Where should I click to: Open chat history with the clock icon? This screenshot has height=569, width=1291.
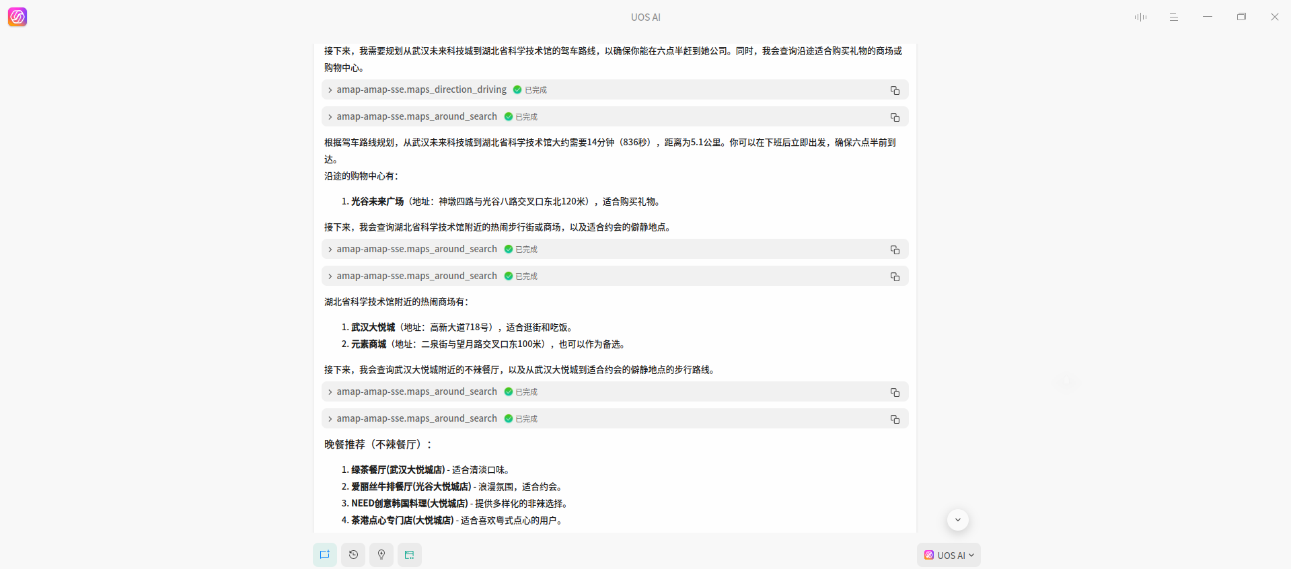pos(353,555)
